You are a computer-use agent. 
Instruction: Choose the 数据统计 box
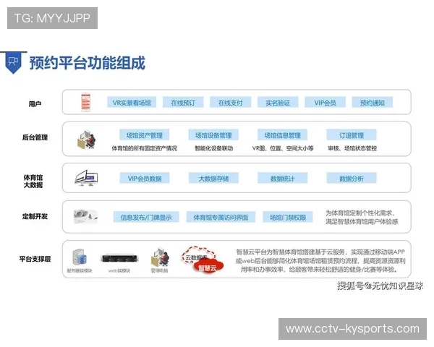point(282,179)
